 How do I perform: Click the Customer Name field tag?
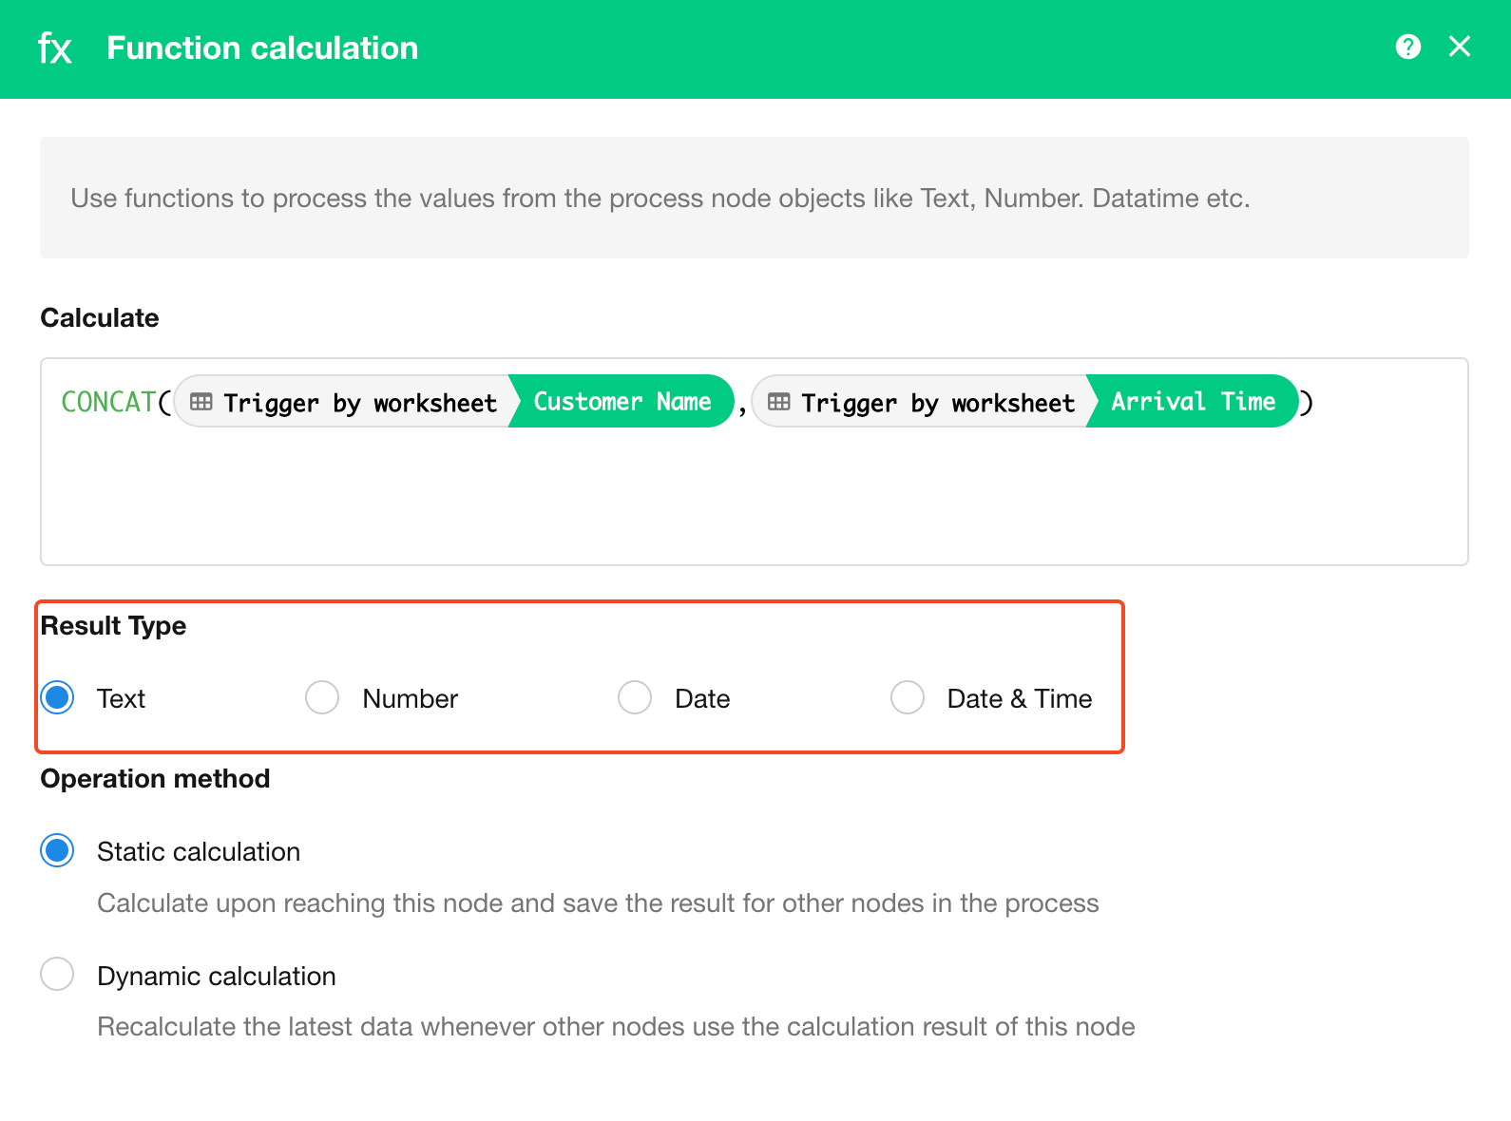(622, 402)
